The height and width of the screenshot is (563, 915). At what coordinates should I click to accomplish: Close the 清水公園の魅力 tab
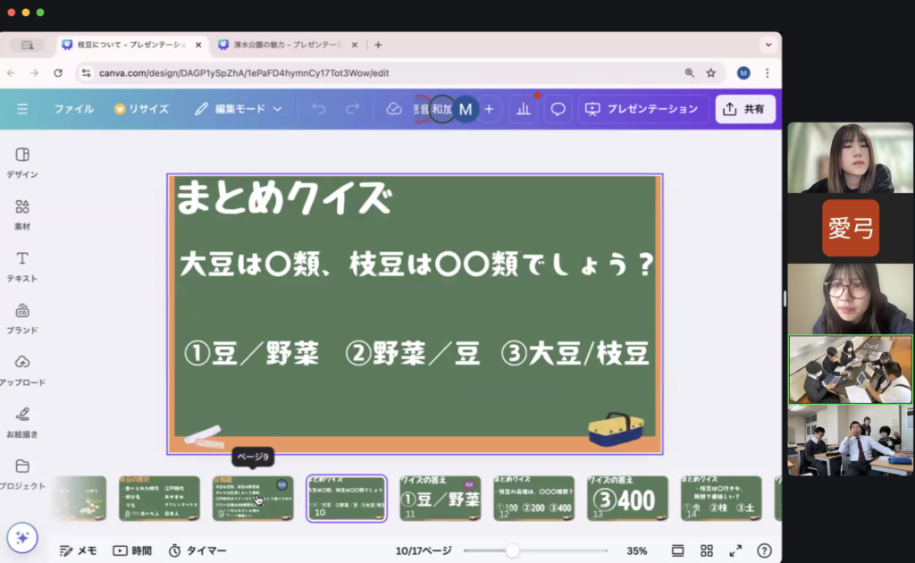(x=354, y=45)
